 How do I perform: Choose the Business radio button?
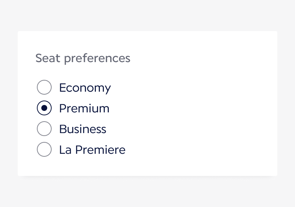(x=44, y=129)
